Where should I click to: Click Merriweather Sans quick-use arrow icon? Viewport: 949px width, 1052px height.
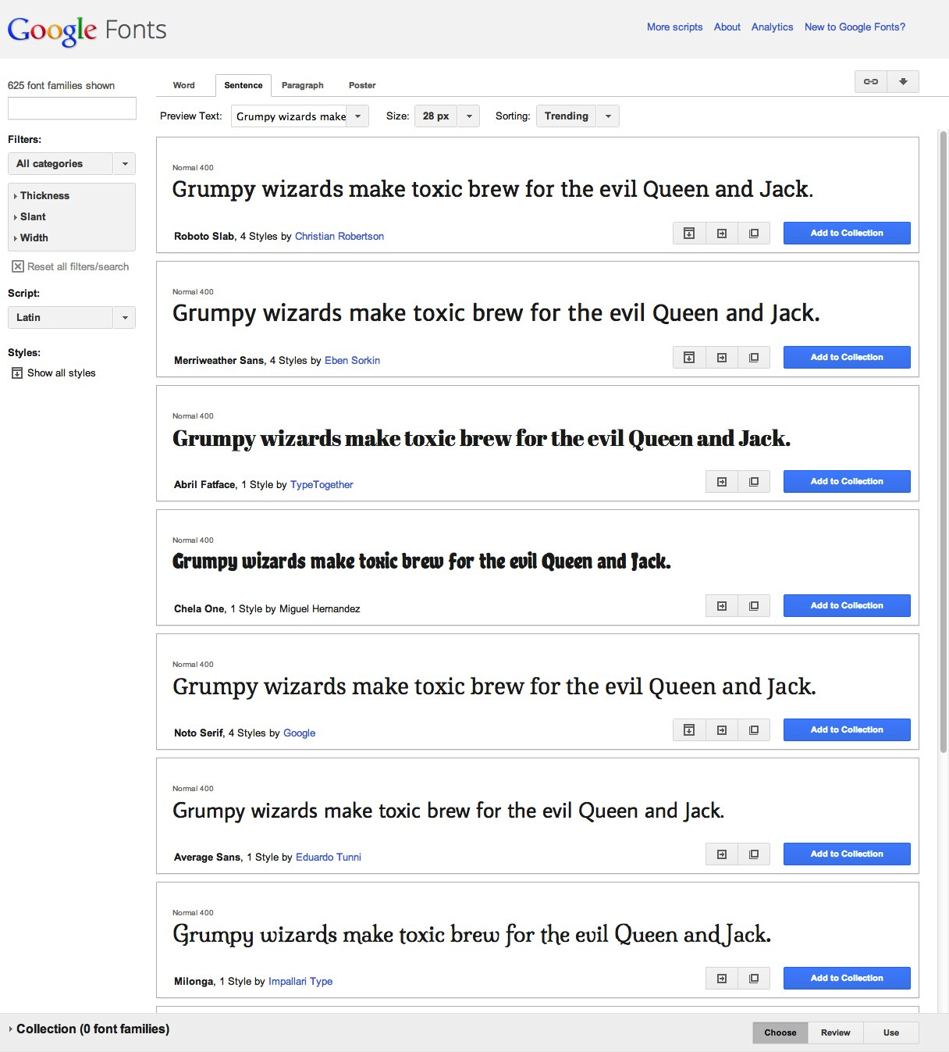click(722, 357)
